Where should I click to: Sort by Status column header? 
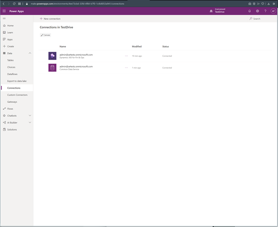click(165, 47)
